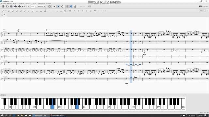Apply the double flat accidental
Screen dimensions: 209x117
pyautogui.click(x=91, y=11)
